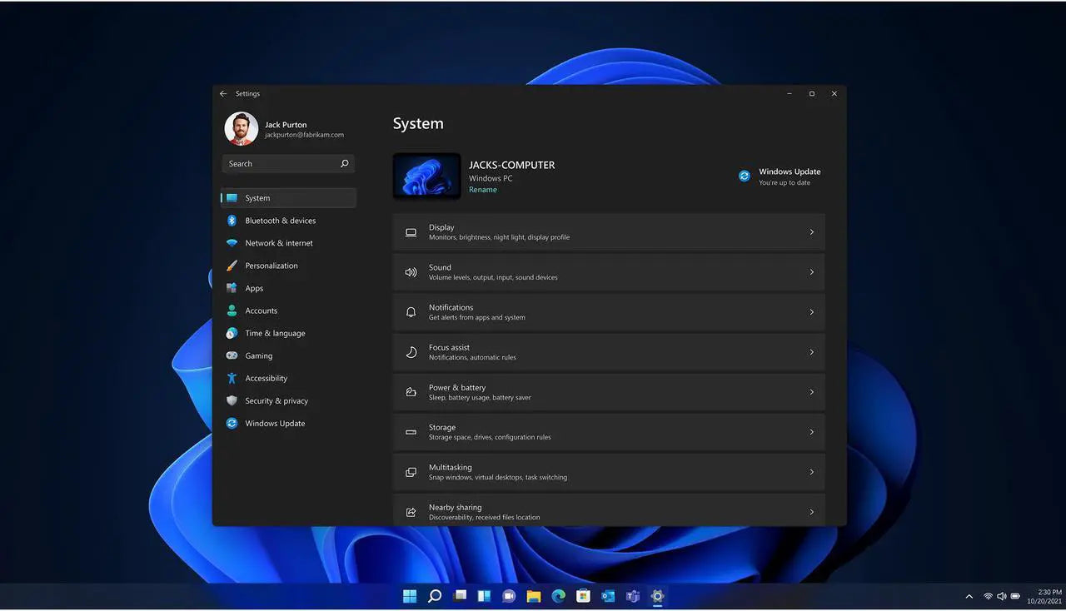Open Accounts via its person icon
The width and height of the screenshot is (1066, 611).
(x=232, y=310)
